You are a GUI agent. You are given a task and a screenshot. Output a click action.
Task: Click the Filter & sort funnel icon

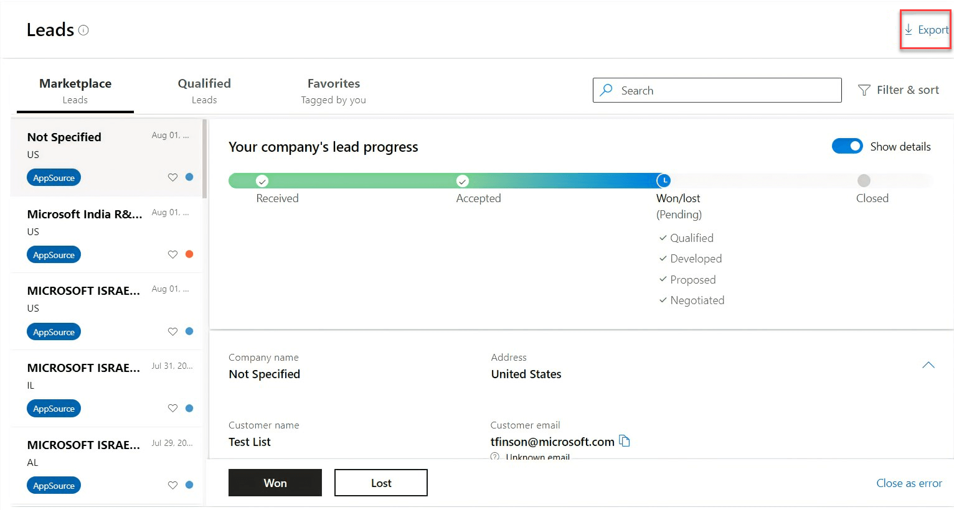click(864, 90)
